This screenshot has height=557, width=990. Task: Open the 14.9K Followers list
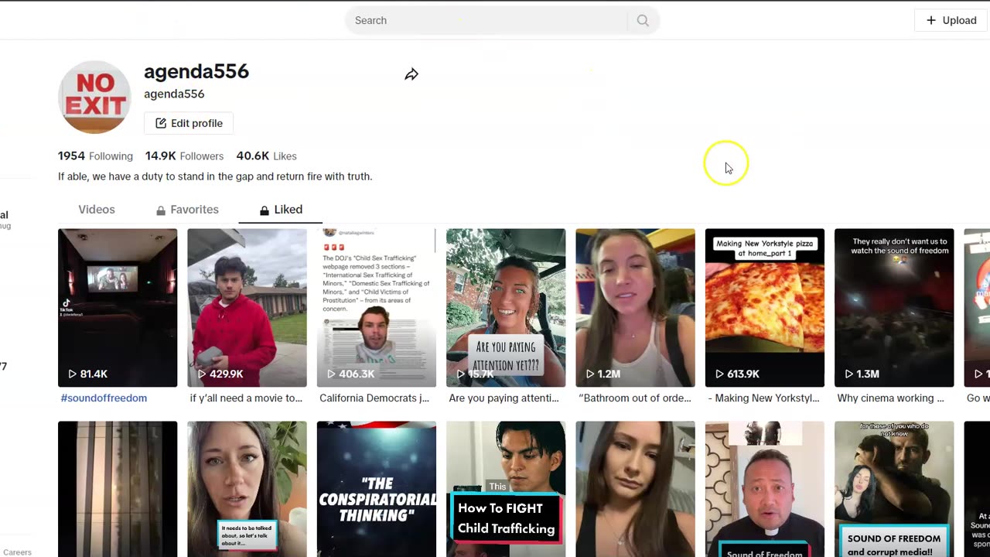click(184, 156)
